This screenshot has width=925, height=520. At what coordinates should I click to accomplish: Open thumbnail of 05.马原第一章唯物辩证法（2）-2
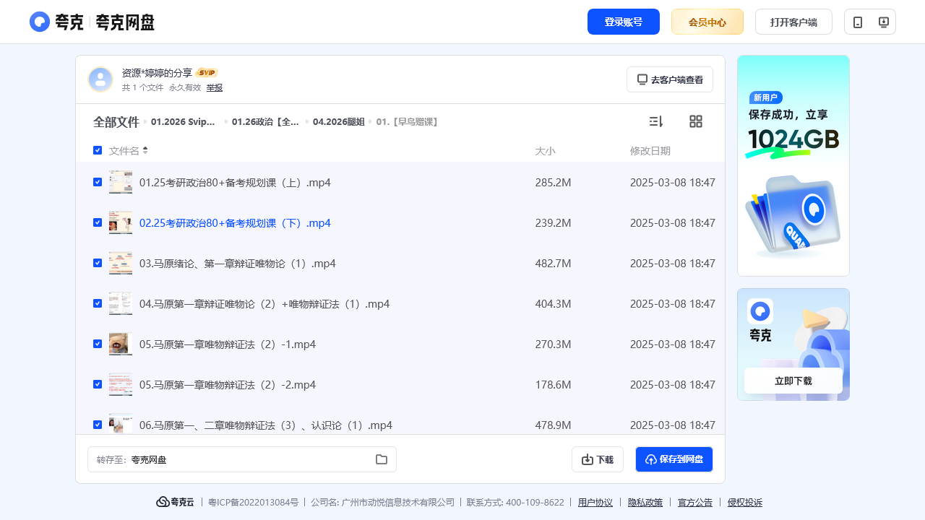pos(121,384)
